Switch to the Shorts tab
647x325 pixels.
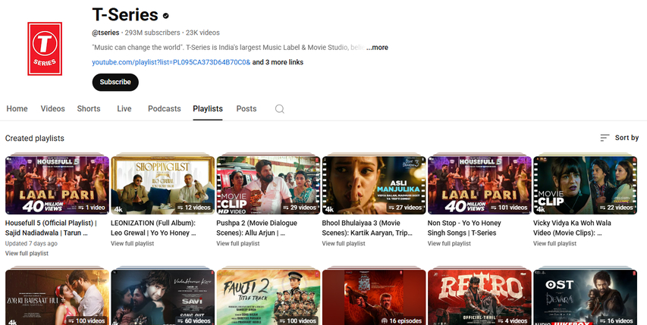[89, 109]
